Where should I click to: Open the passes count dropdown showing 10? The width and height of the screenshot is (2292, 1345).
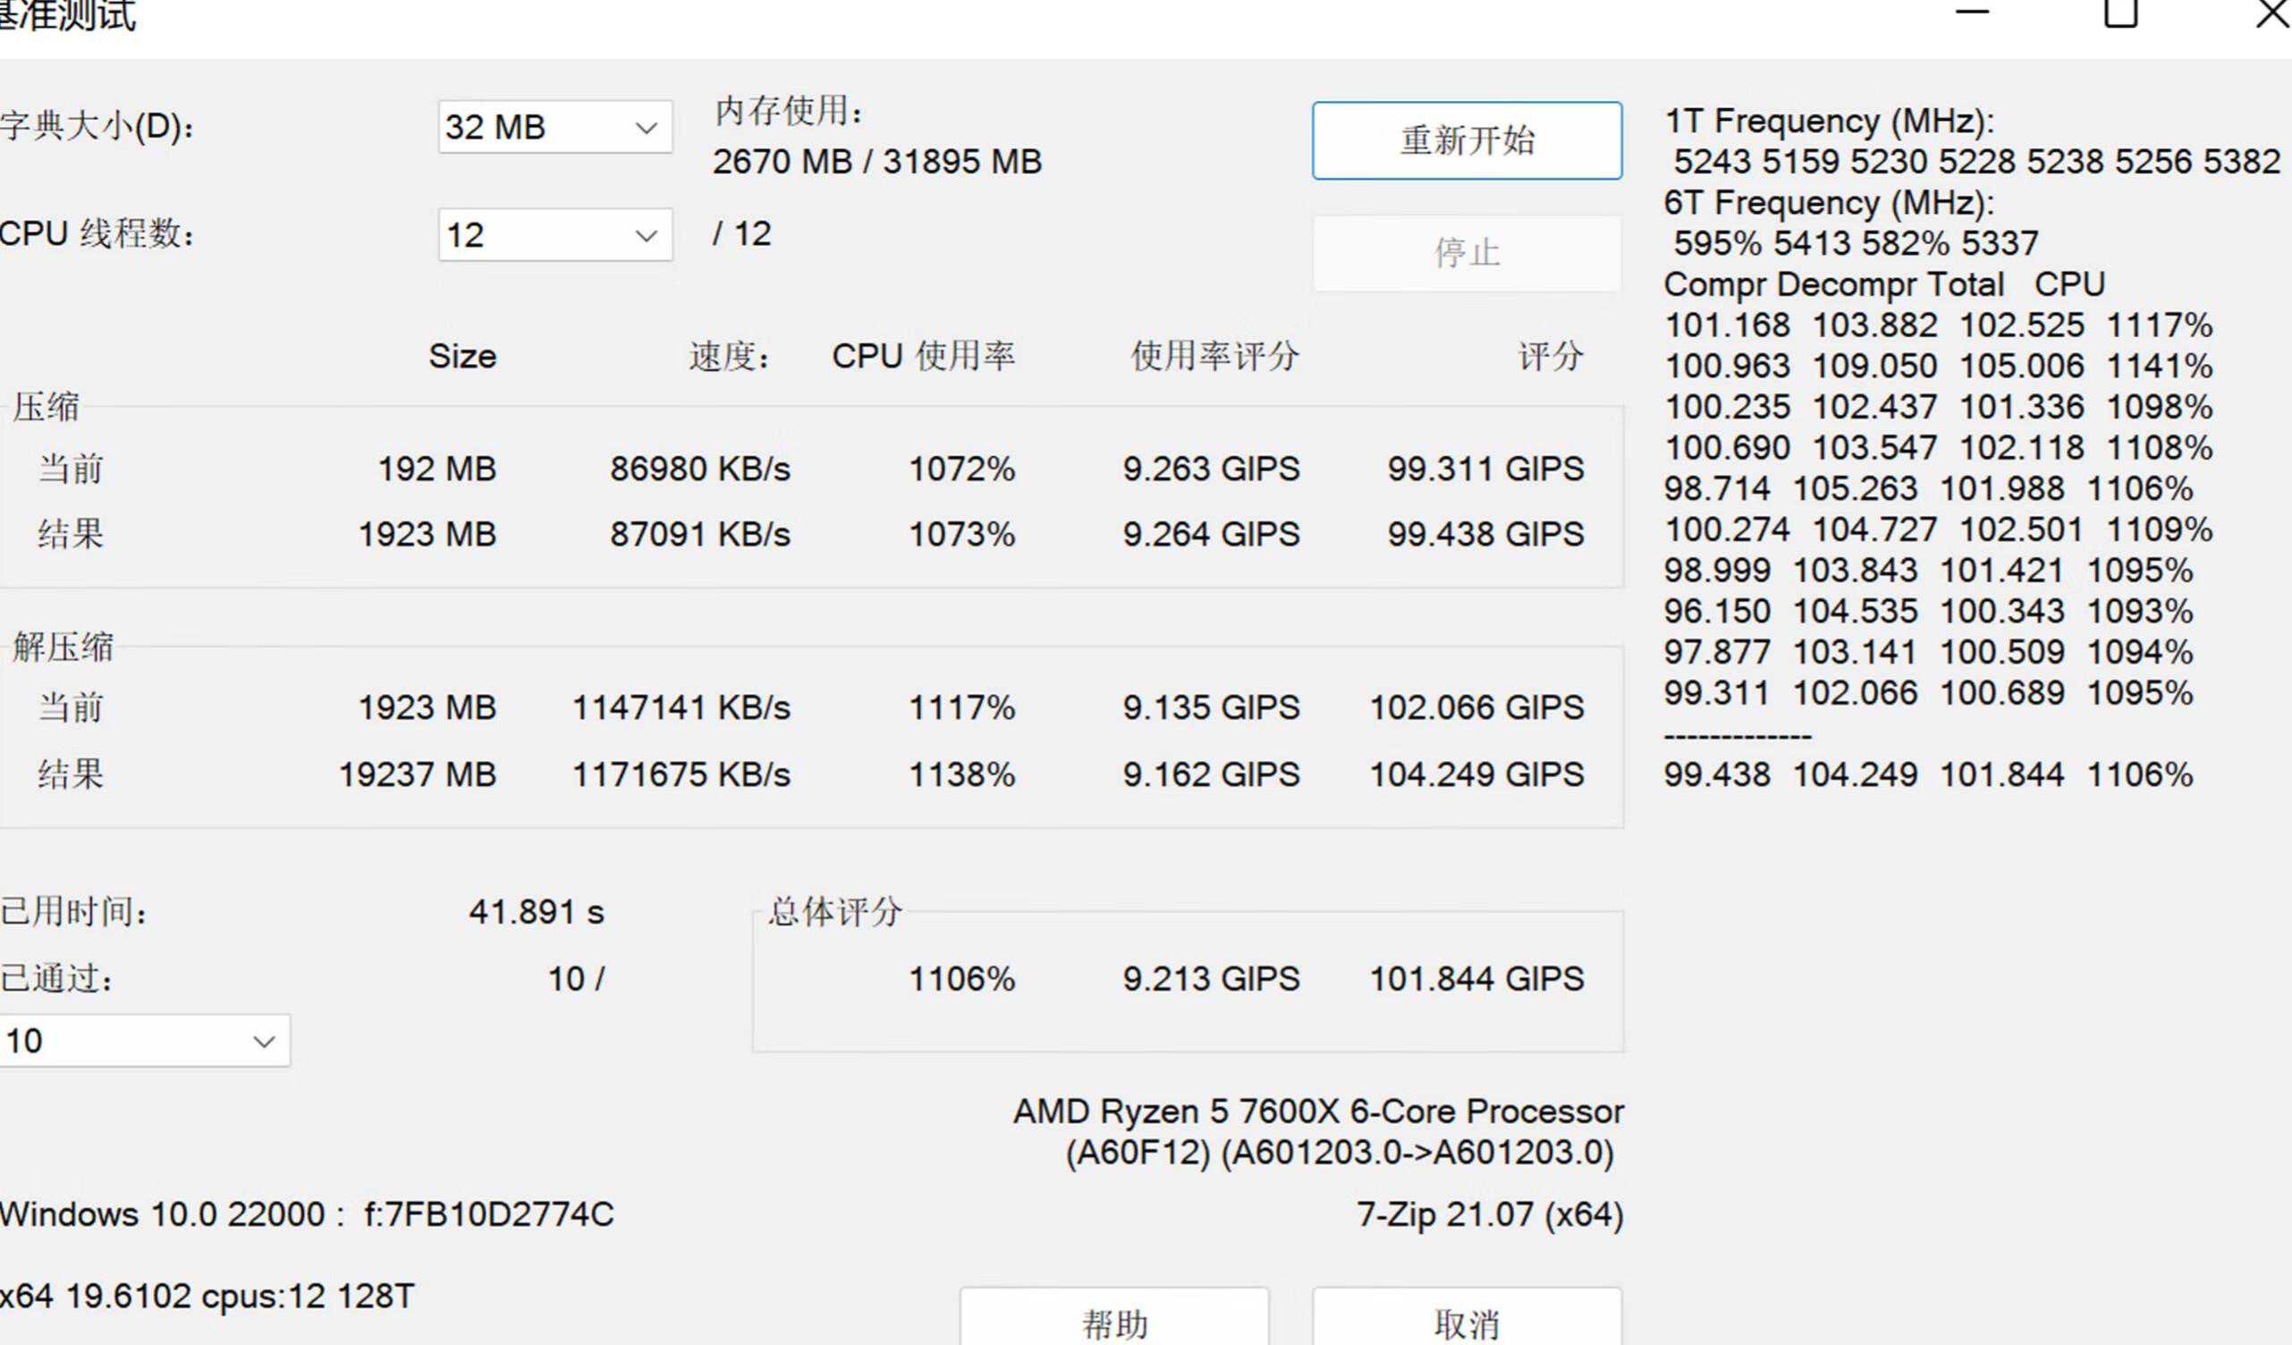[x=144, y=1040]
